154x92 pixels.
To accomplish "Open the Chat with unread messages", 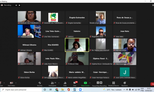I will click(75, 83).
